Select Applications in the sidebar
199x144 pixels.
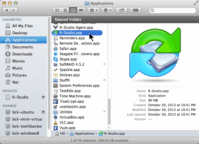23,40
